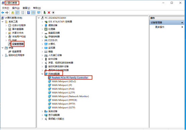Select WAN Miniport (Network Monitor)

tap(71, 96)
